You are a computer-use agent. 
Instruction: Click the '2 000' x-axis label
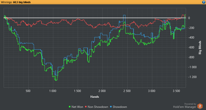pos(102,91)
